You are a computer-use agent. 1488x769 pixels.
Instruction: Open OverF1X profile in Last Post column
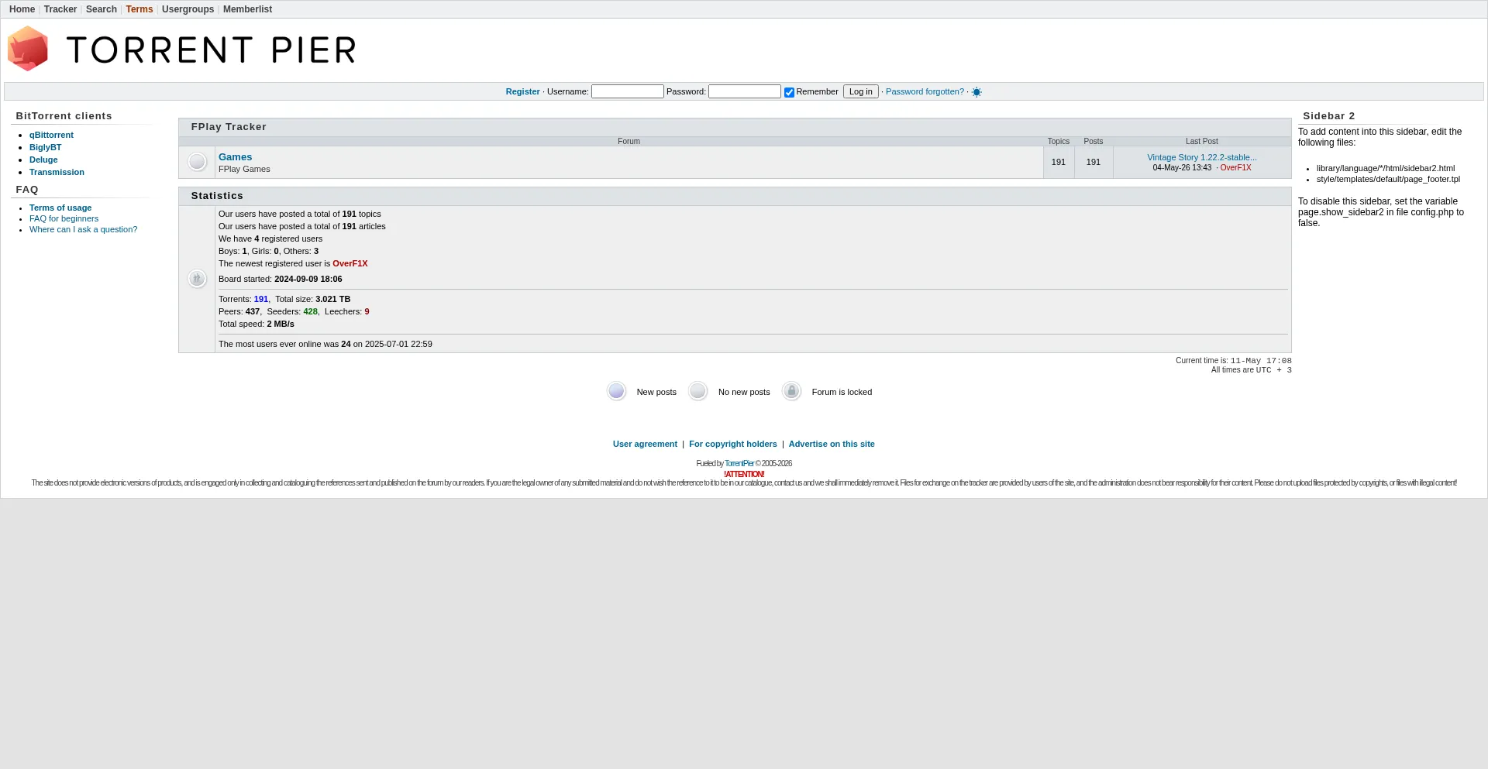point(1235,168)
